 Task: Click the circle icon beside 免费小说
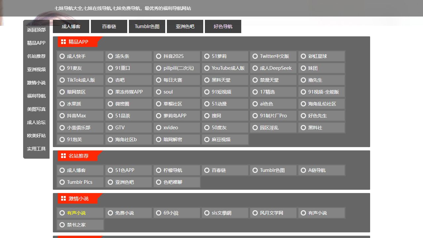(110, 213)
